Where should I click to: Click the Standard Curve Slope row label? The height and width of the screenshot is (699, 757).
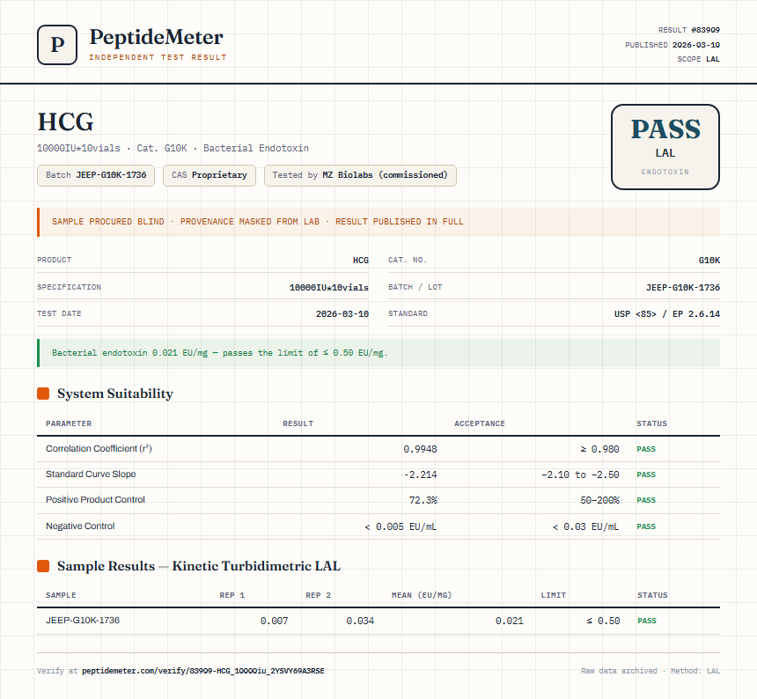[x=91, y=474]
